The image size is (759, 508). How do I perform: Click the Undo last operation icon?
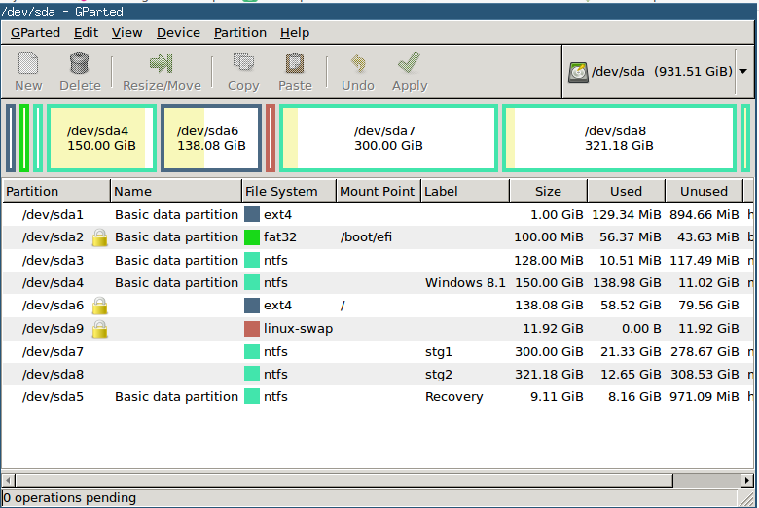[358, 63]
